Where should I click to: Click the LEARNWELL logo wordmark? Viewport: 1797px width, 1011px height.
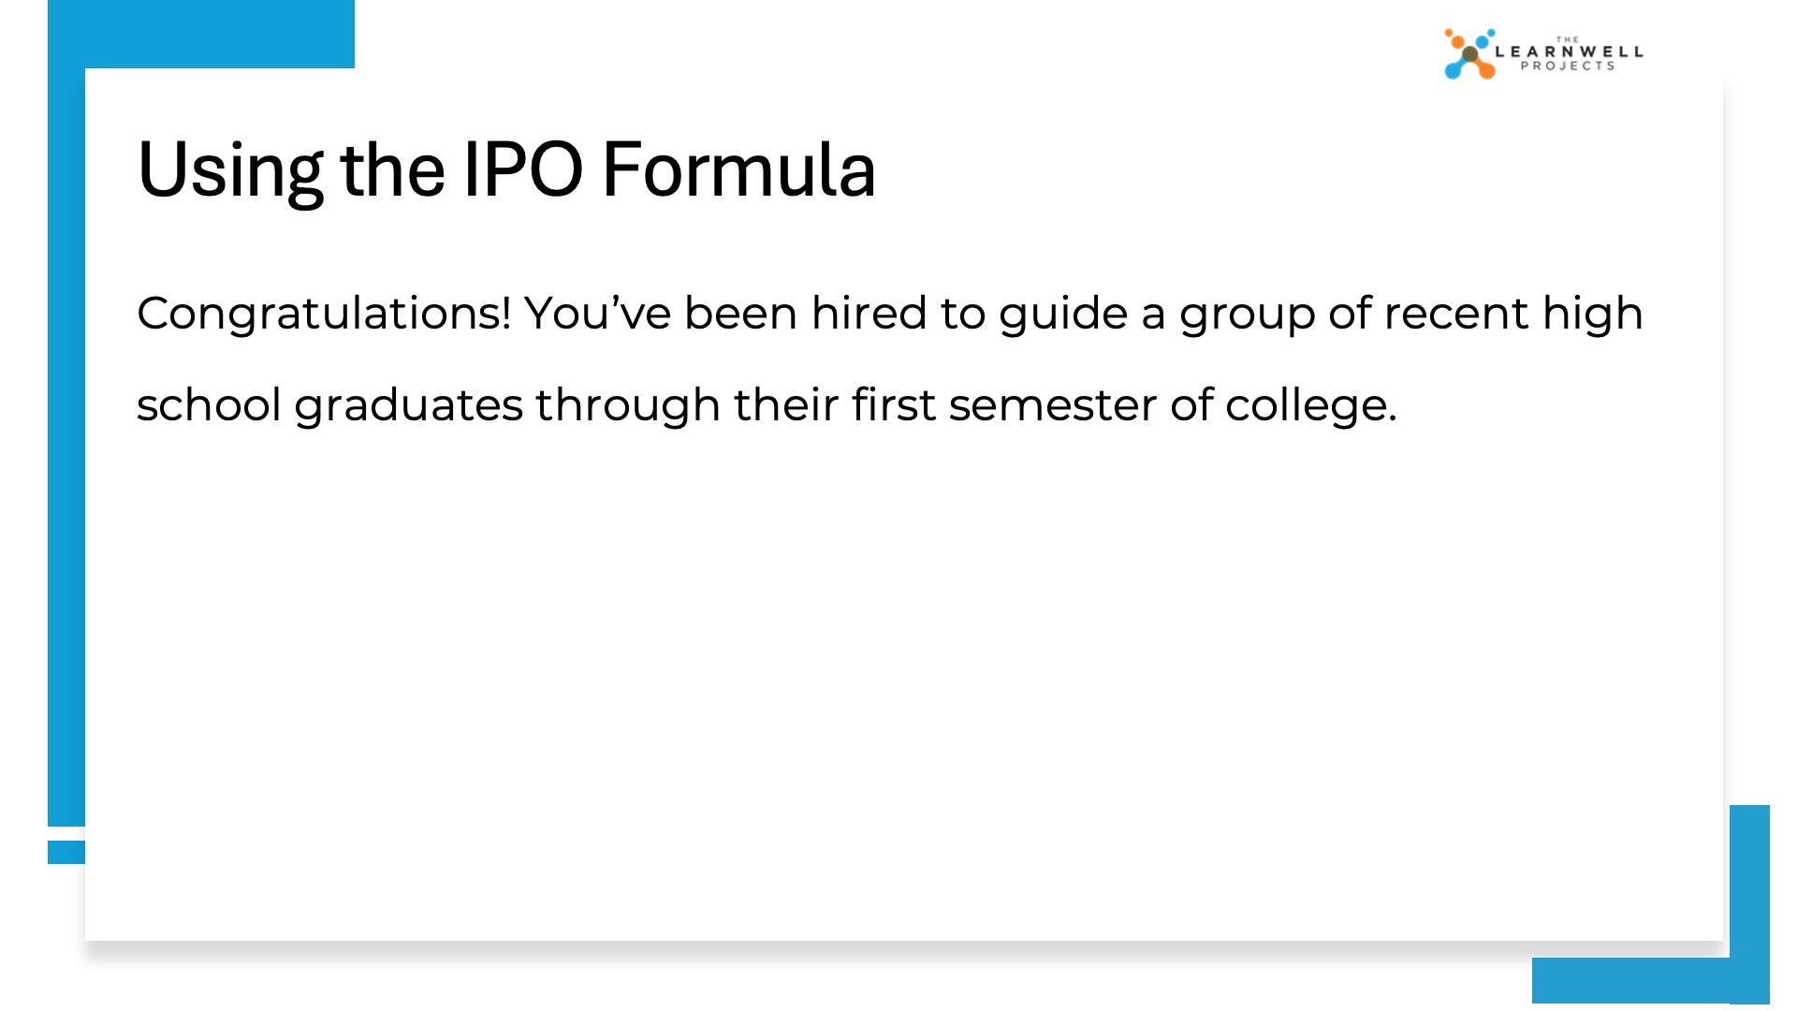coord(1569,51)
